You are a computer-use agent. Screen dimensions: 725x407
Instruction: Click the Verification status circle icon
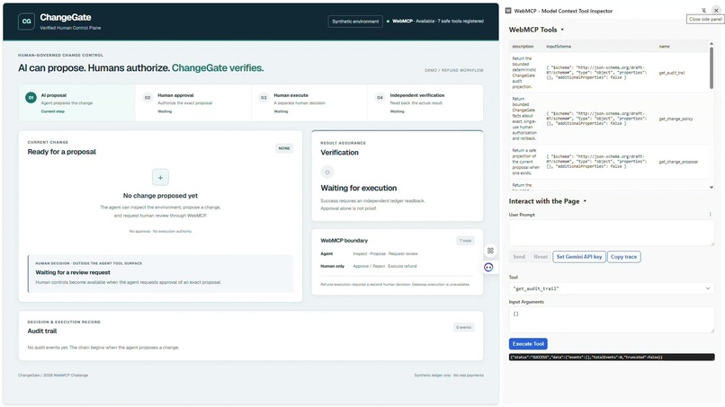tap(327, 173)
